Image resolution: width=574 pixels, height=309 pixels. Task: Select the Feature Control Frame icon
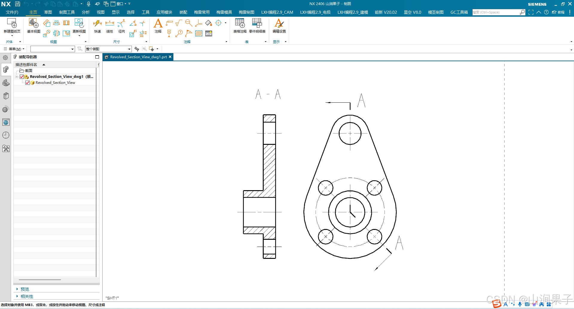tap(169, 23)
